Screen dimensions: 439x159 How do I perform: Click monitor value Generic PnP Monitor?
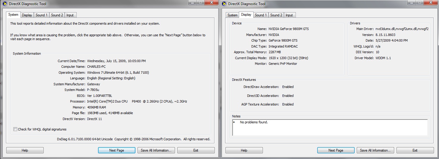point(283,64)
